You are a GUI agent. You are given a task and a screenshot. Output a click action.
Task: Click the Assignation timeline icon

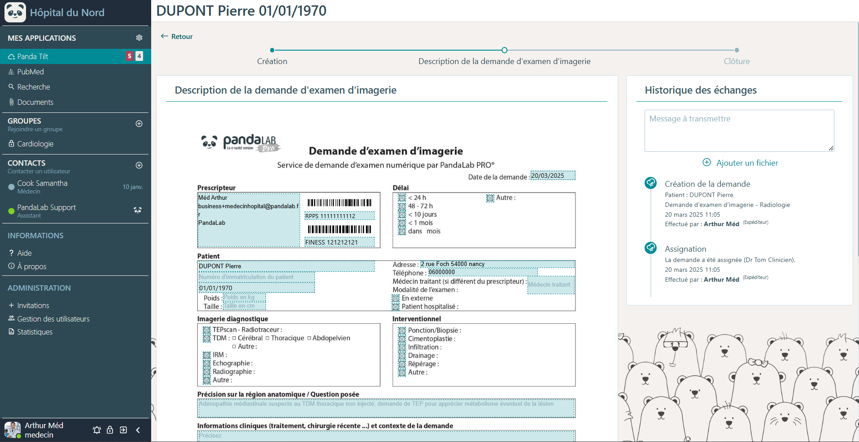(x=650, y=248)
